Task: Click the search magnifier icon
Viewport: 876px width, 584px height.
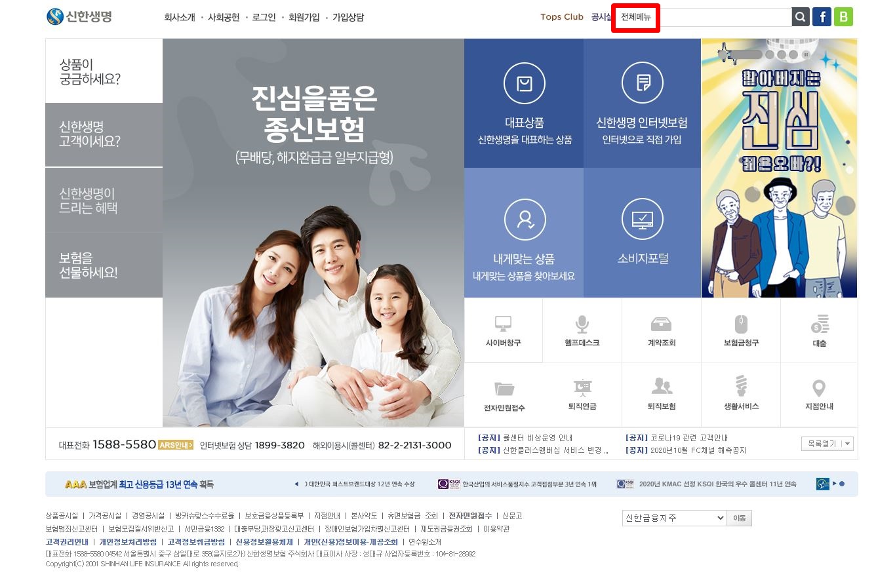Action: (x=801, y=17)
